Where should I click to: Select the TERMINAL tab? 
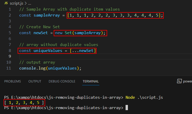91,81
